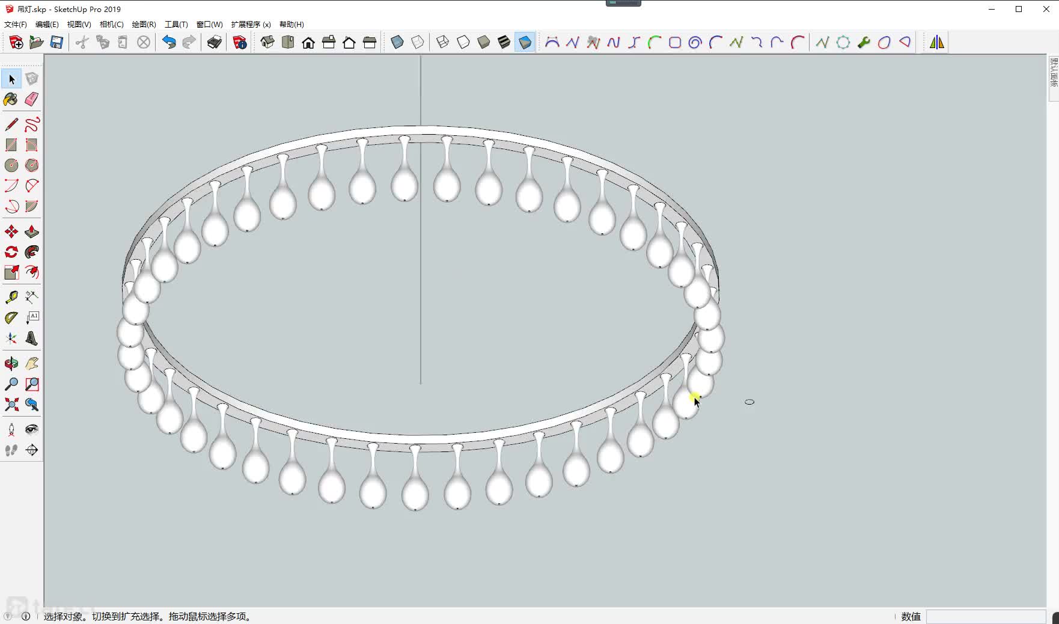Image resolution: width=1059 pixels, height=624 pixels.
Task: Choose the Paint Bucket tool
Action: click(x=11, y=99)
